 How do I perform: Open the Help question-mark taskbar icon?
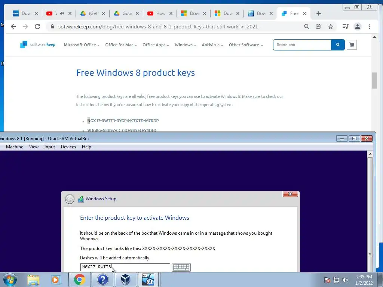(102, 280)
